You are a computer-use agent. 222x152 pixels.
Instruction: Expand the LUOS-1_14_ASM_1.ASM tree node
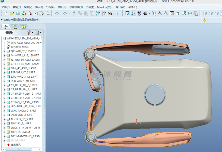(4, 128)
